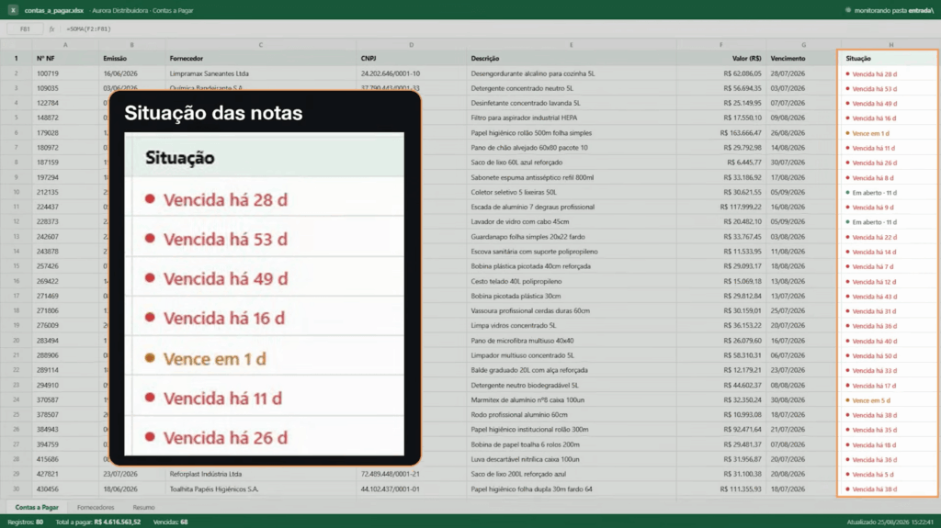Select 'Vence em 1 d' status in column H
The height and width of the screenshot is (528, 941).
pos(889,133)
